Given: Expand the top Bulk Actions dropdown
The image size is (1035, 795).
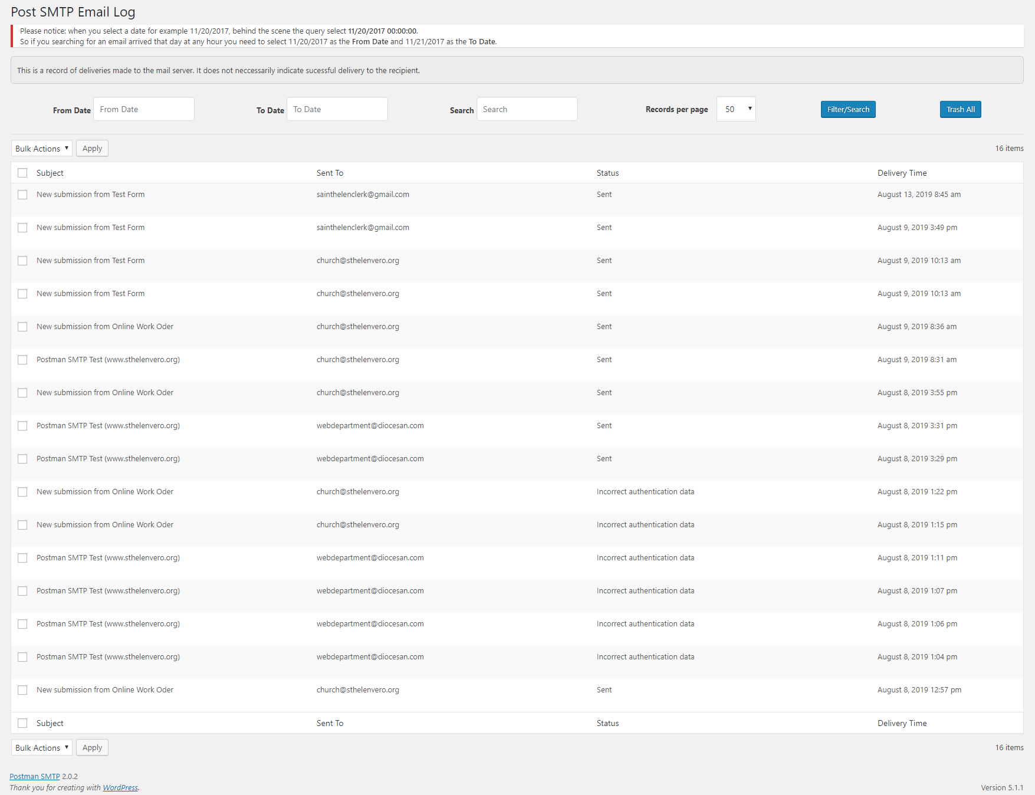Looking at the screenshot, I should 41,149.
